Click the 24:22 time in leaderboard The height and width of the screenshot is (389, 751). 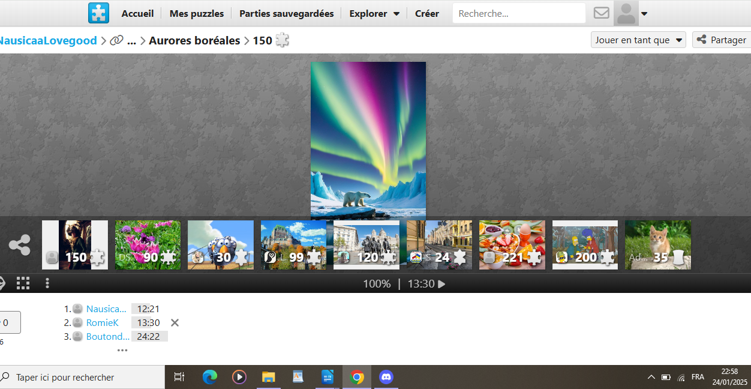point(148,336)
